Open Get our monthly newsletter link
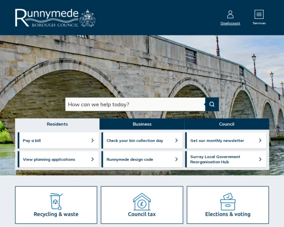284x227 pixels. click(226, 140)
